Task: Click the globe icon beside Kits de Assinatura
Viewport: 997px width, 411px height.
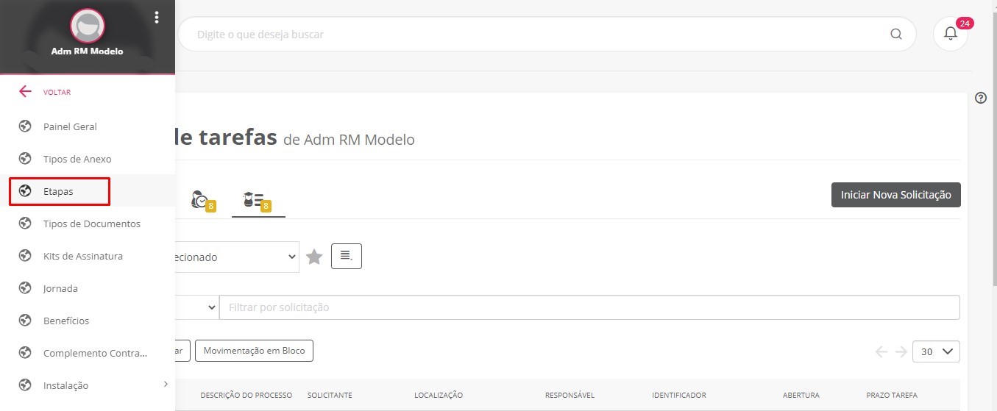Action: (25, 256)
